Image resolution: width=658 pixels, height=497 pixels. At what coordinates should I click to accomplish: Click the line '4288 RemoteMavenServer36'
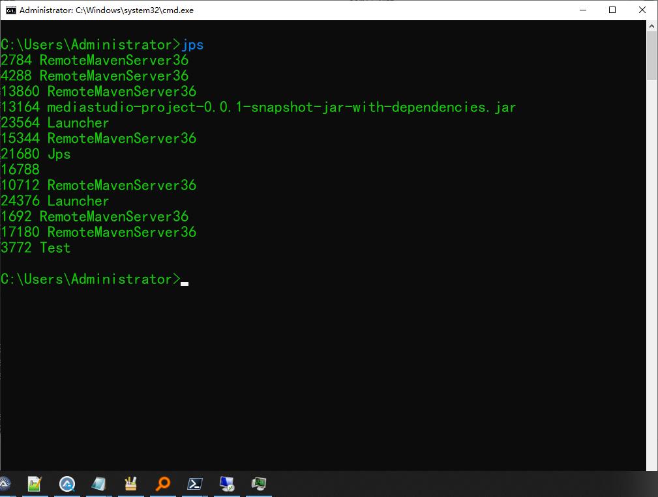95,76
